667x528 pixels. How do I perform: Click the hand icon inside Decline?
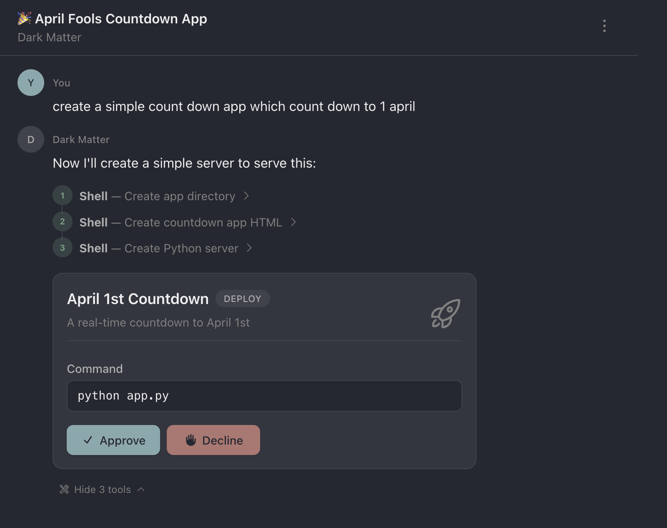point(191,440)
